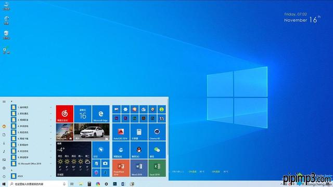The image size is (333, 187).
Task: Open the Calculator taskbar icon
Action: [x=89, y=184]
